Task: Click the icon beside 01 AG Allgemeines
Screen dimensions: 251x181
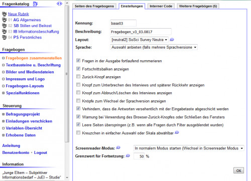Action: tap(4, 20)
